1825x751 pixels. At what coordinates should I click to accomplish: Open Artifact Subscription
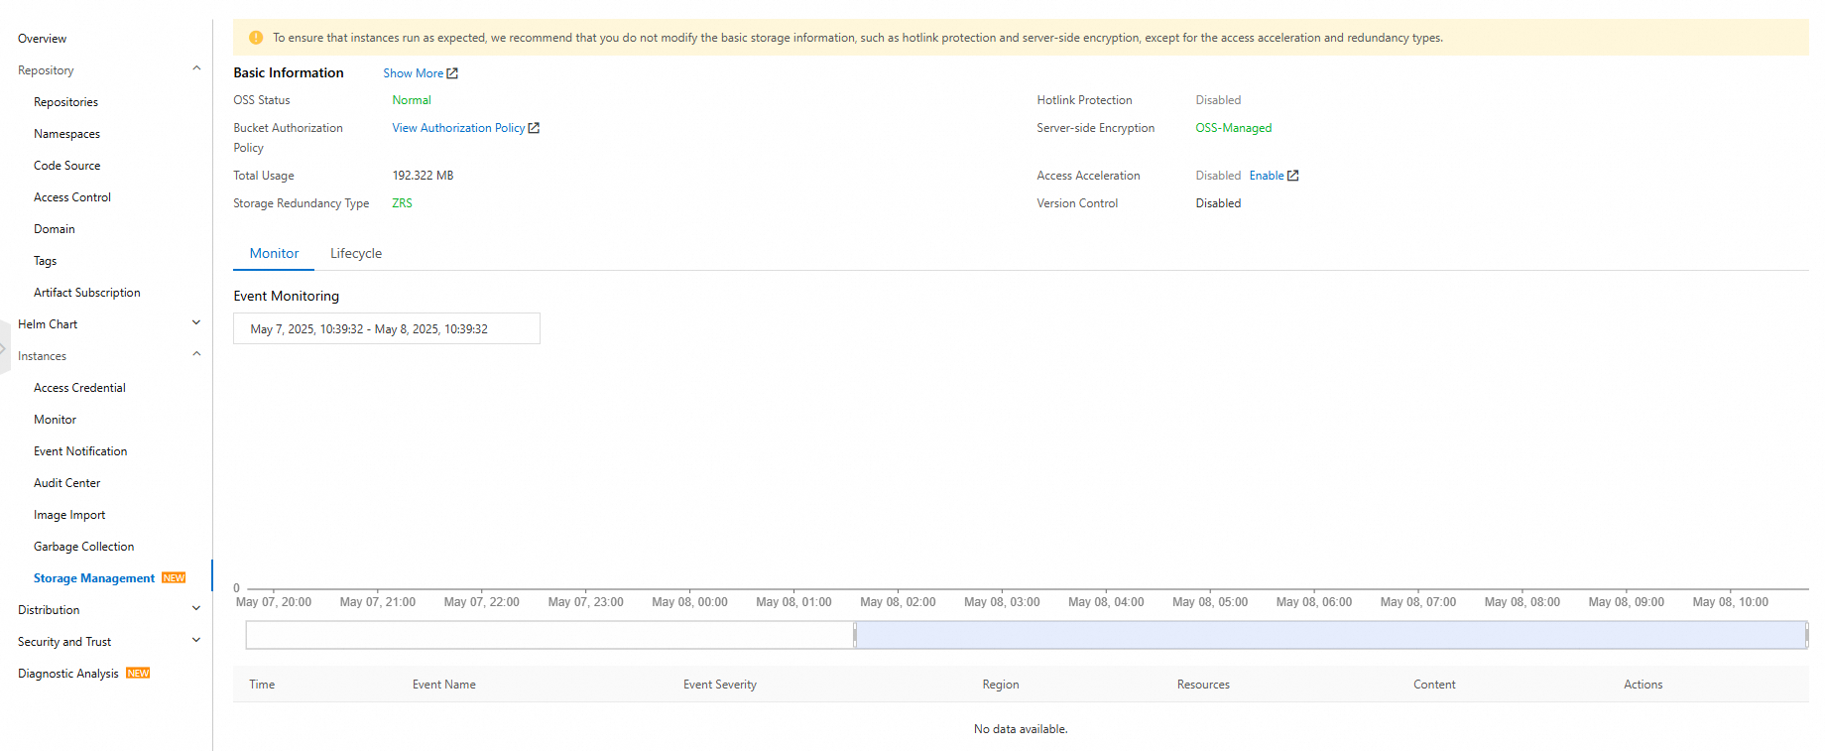click(87, 293)
